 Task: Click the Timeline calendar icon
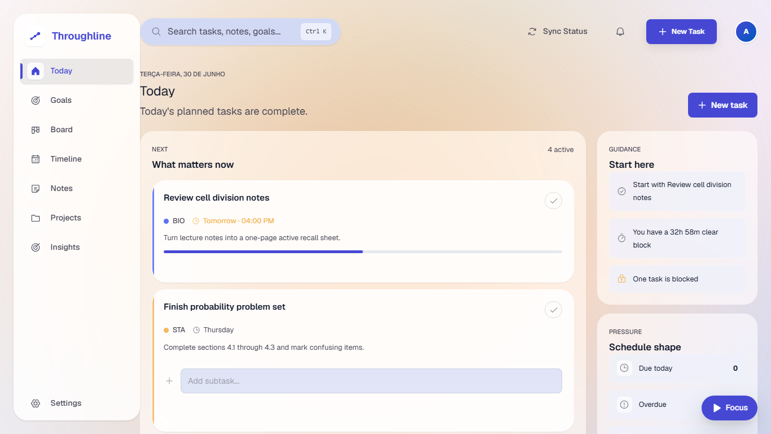coord(36,159)
